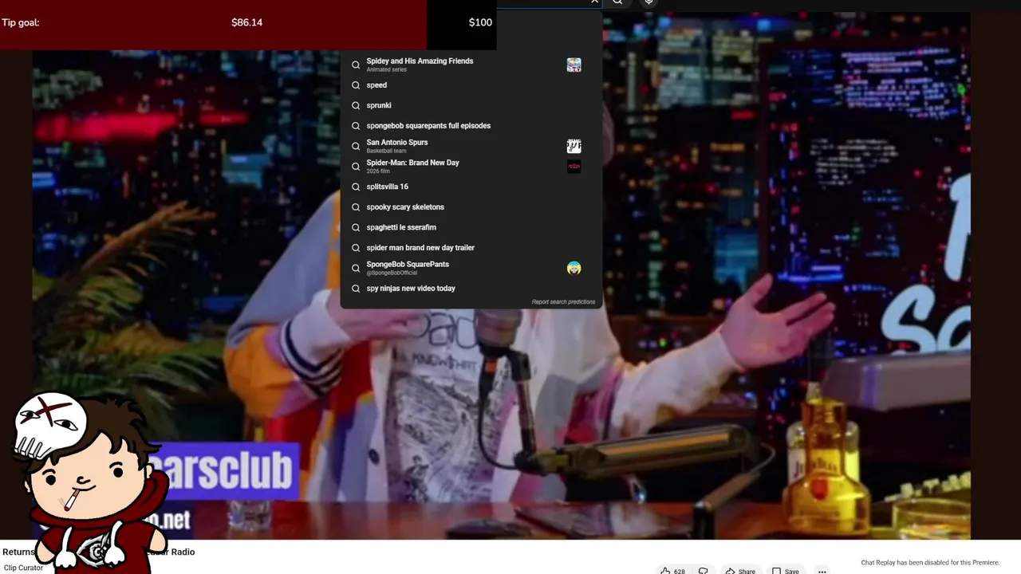Choose the 'speed' search suggestion
The image size is (1021, 574).
pyautogui.click(x=471, y=85)
